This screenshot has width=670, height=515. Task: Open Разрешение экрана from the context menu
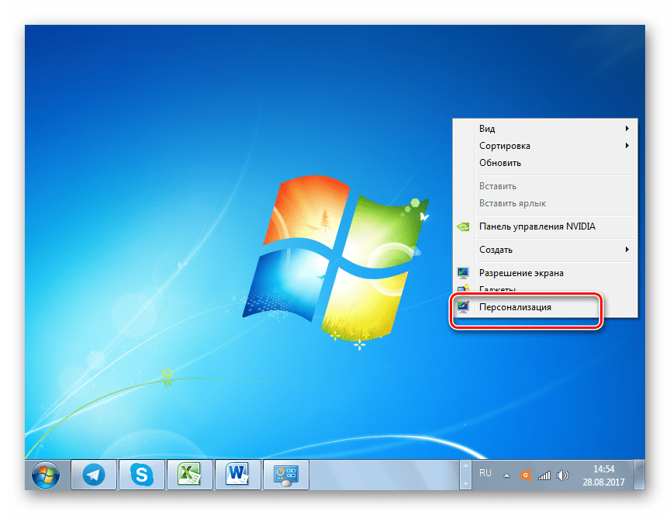(x=521, y=273)
